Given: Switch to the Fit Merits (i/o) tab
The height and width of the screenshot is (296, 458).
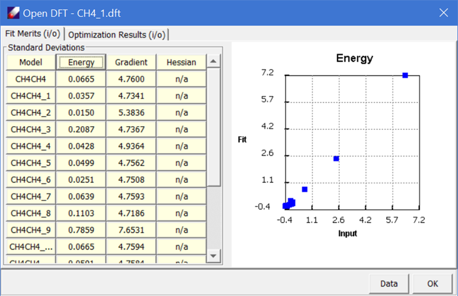Looking at the screenshot, I should tap(32, 34).
